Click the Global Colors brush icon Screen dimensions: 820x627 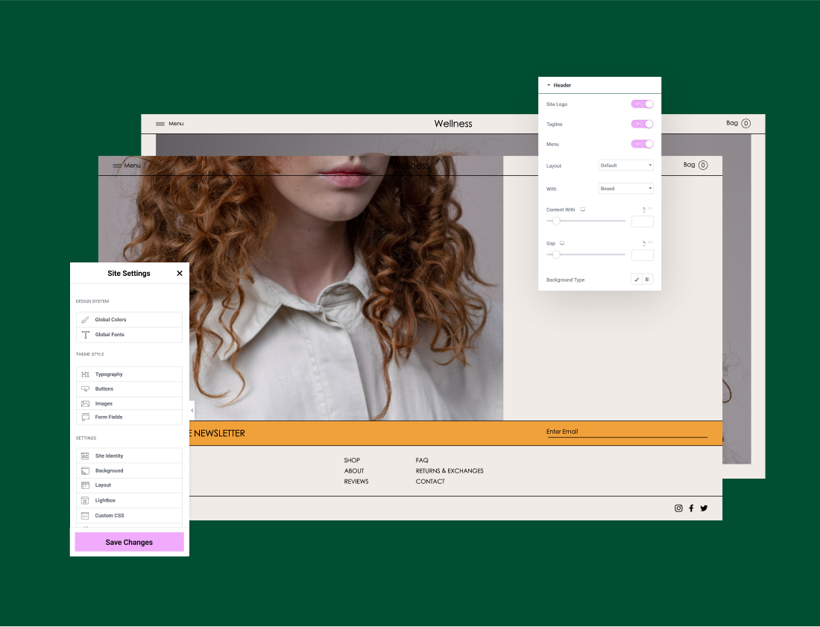click(x=85, y=320)
